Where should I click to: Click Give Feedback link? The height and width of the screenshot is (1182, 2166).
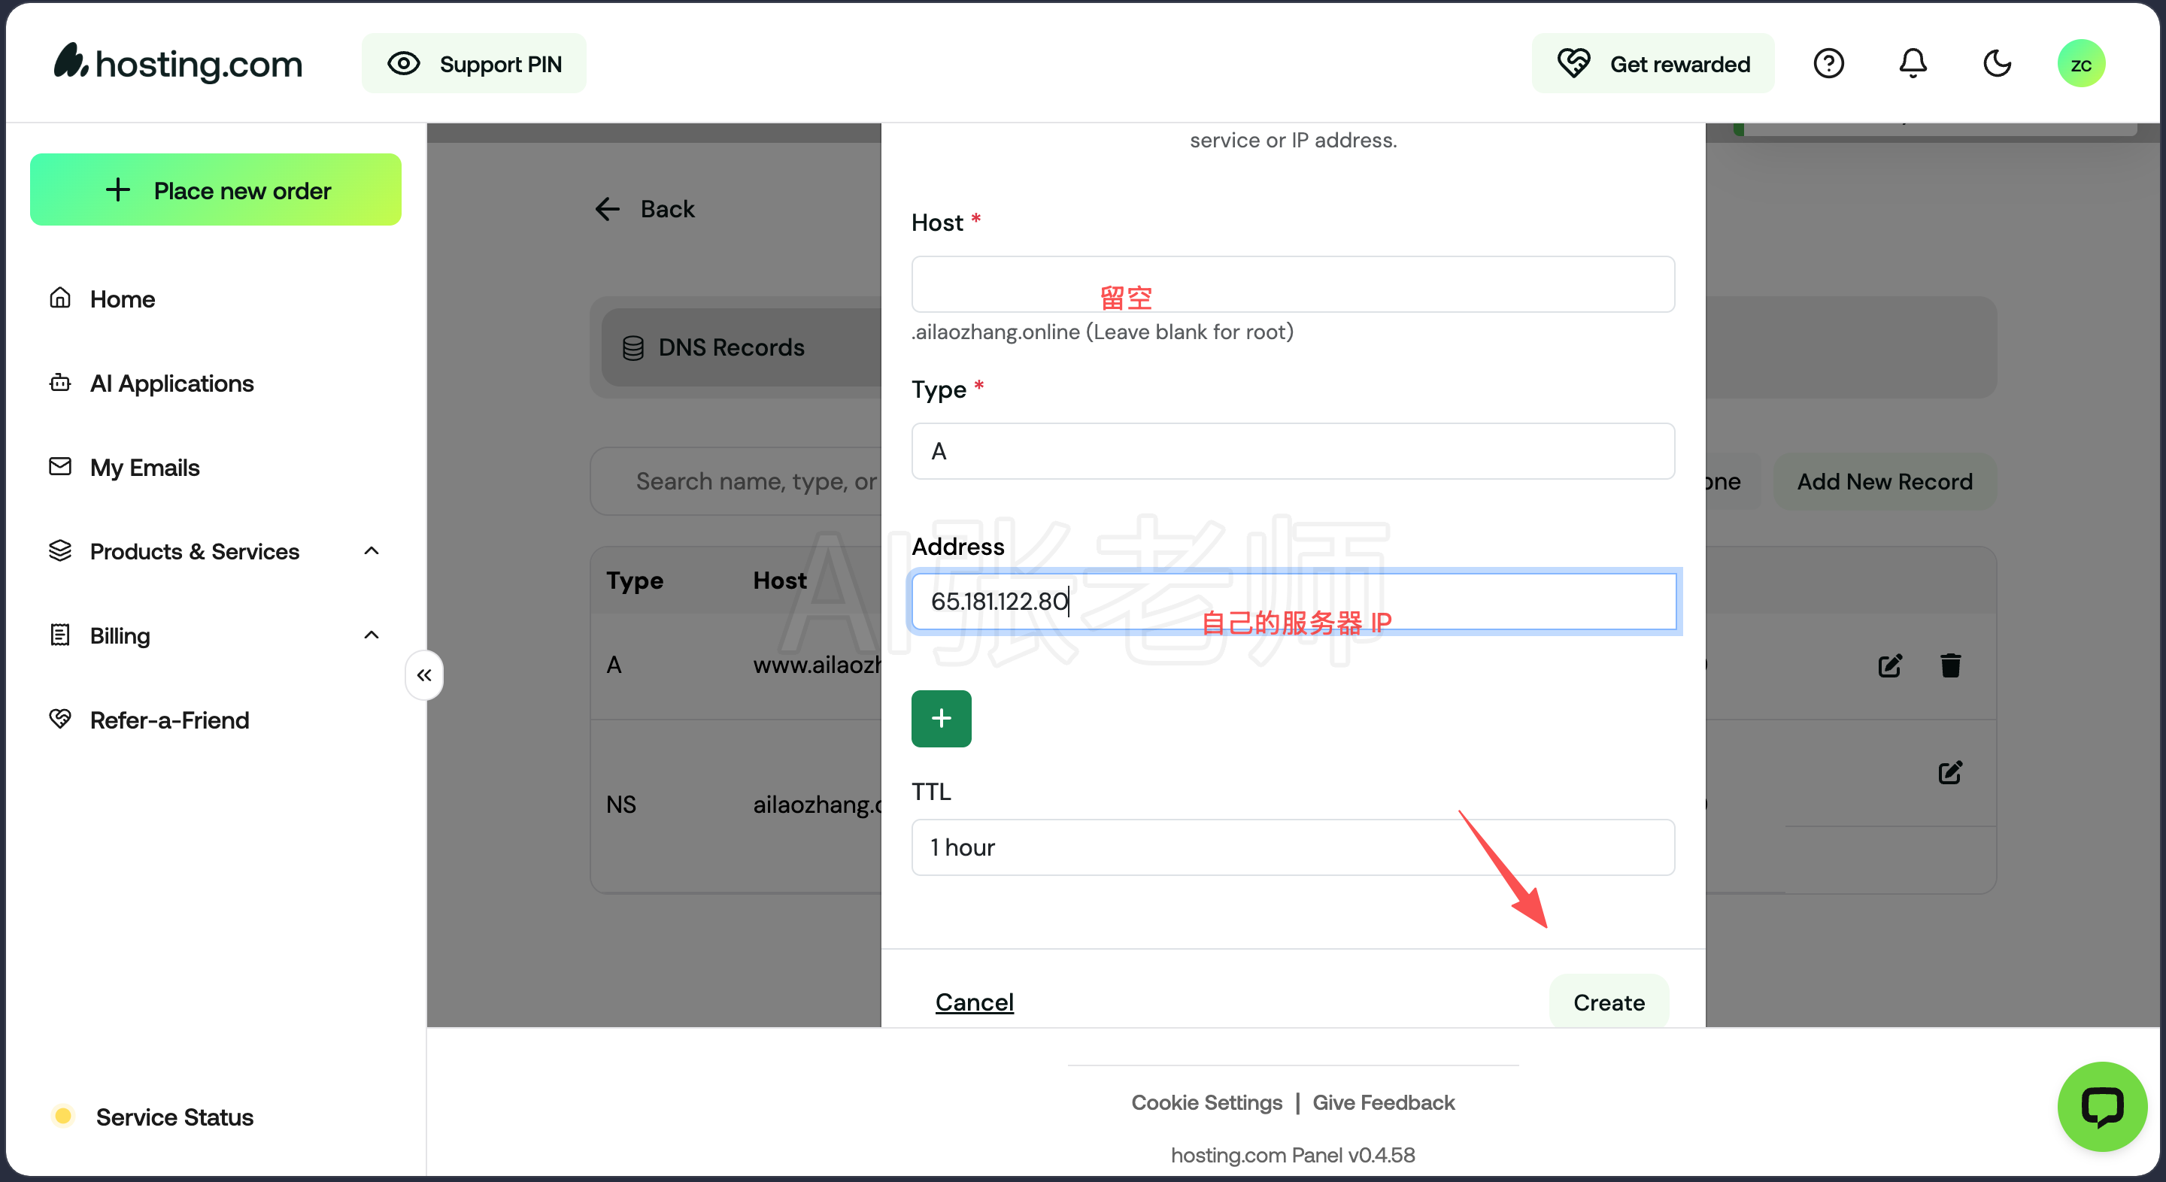coord(1383,1102)
